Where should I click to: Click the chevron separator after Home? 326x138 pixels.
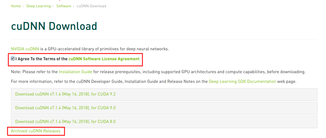(x=23, y=6)
